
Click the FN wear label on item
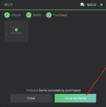pyautogui.click(x=7, y=38)
